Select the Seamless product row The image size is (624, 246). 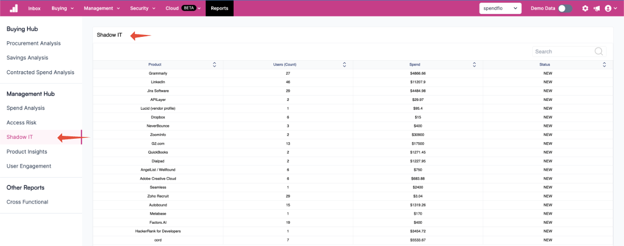[x=353, y=187]
